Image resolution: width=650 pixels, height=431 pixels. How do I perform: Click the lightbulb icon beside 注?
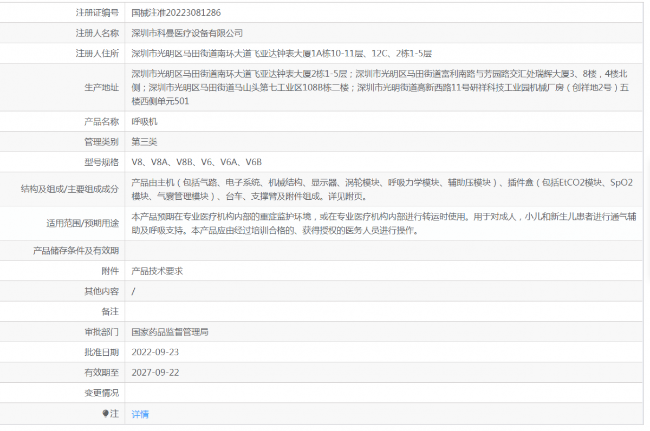click(106, 414)
